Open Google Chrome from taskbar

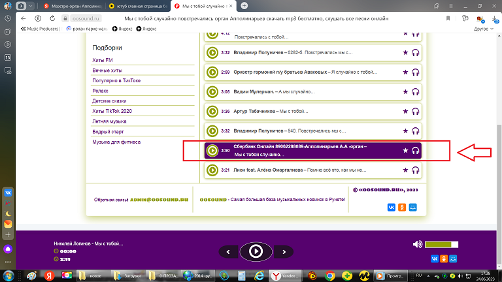click(x=329, y=275)
